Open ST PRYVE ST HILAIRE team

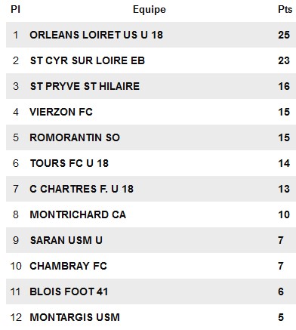[x=85, y=86]
